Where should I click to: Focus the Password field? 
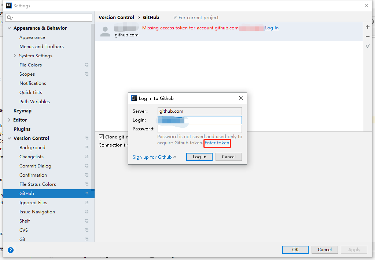(x=199, y=129)
